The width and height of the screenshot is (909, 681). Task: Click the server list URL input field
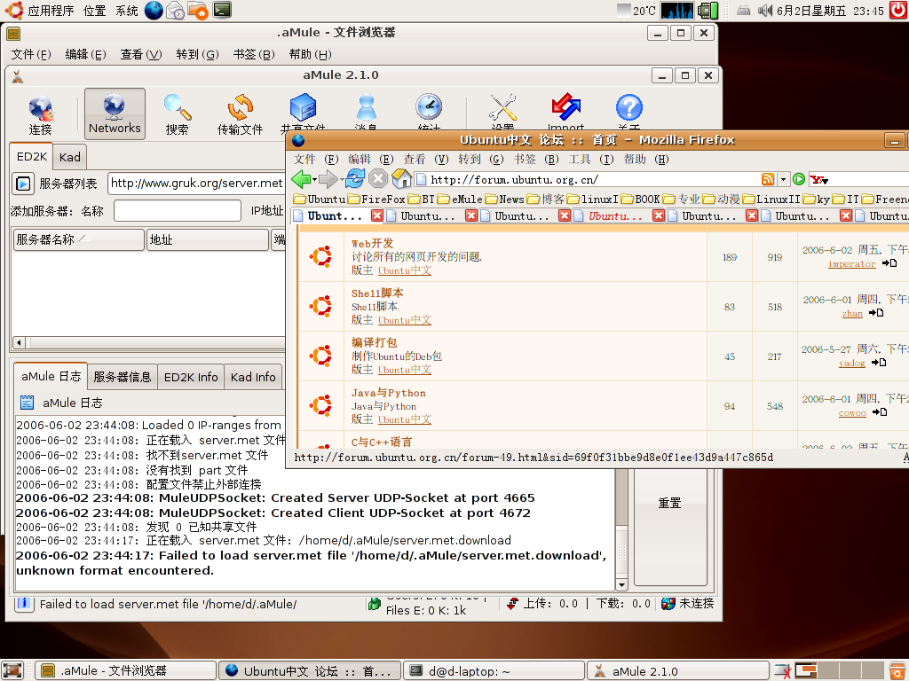tap(196, 184)
